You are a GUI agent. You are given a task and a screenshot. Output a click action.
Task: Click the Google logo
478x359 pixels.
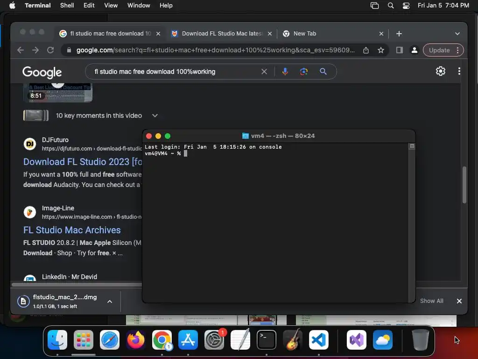42,72
